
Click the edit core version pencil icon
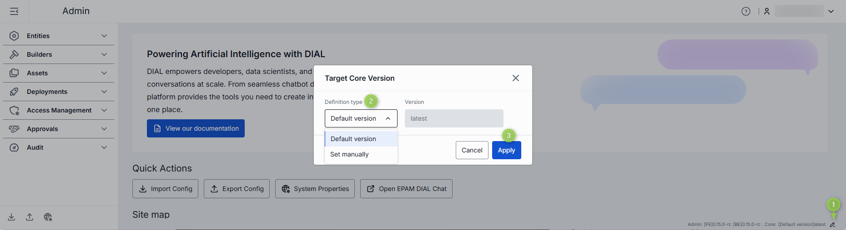click(832, 225)
